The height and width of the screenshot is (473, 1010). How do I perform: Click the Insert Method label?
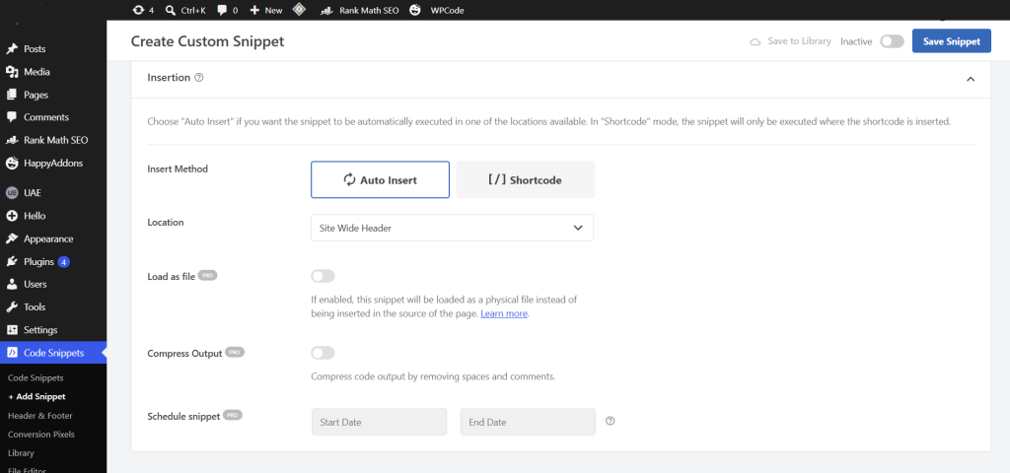coord(178,169)
